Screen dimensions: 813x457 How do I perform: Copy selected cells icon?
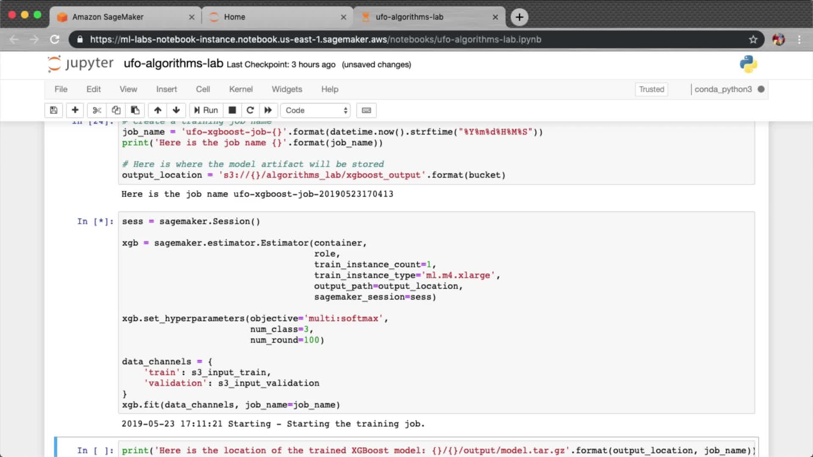pos(116,110)
